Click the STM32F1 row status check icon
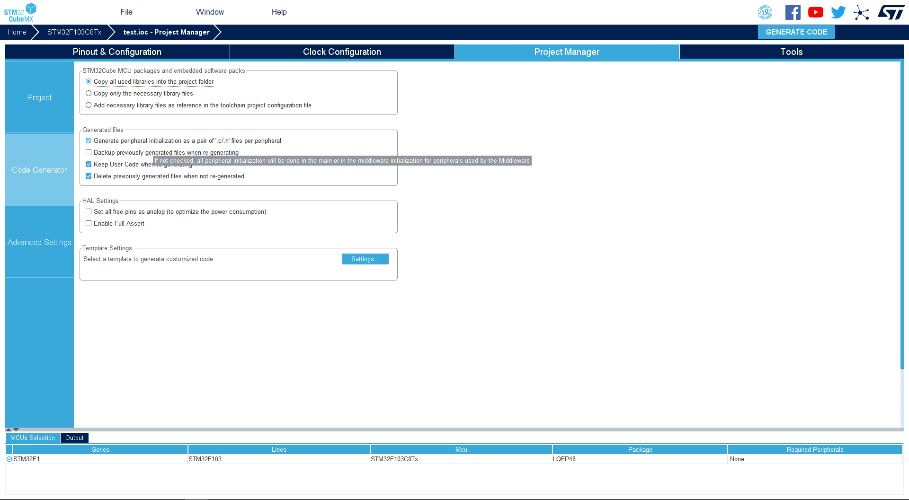Viewport: 909px width, 500px height. [9, 459]
